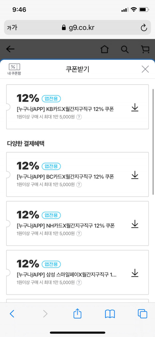The image size is (155, 337).
Task: Open the site search
Action: pyautogui.click(x=125, y=49)
